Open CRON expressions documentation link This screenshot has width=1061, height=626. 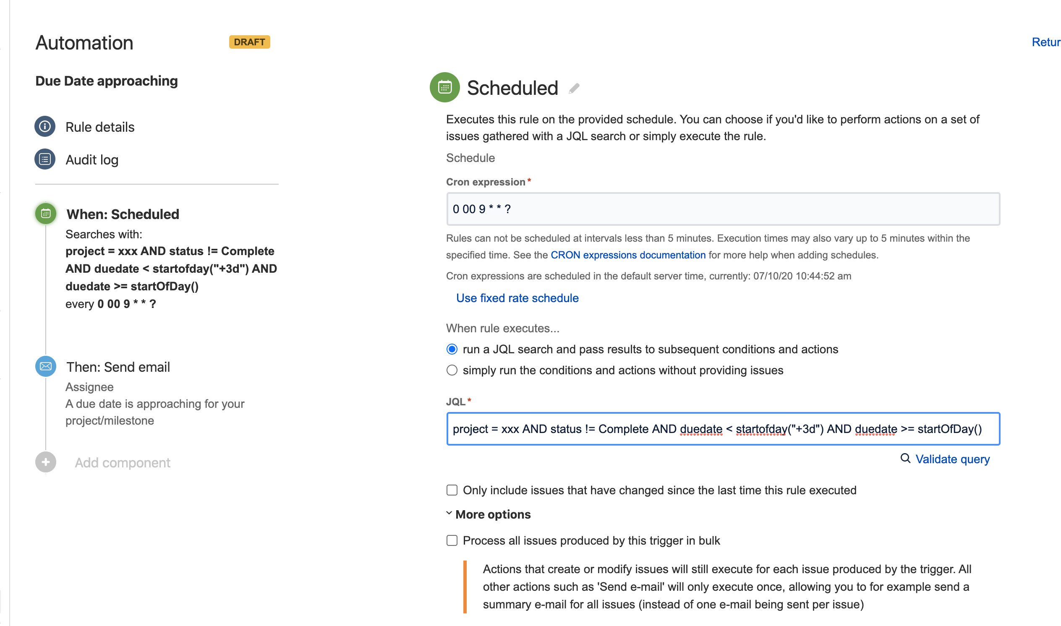[628, 255]
